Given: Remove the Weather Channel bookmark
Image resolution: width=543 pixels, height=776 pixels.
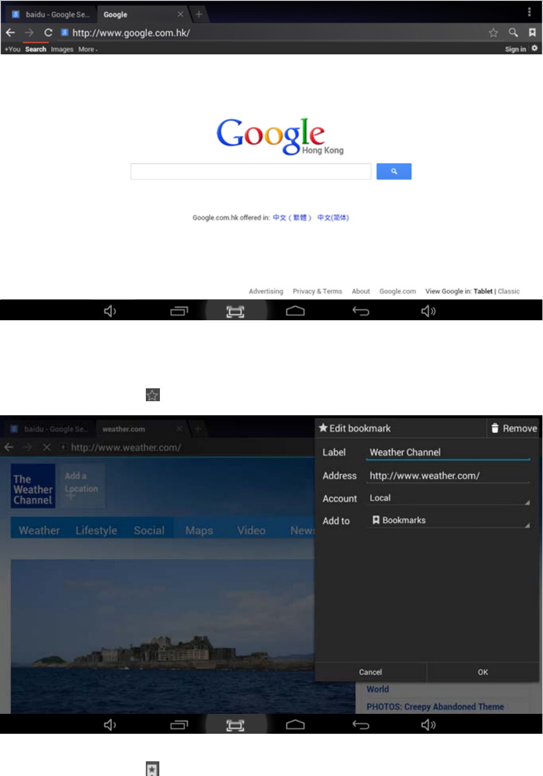Looking at the screenshot, I should (x=514, y=428).
